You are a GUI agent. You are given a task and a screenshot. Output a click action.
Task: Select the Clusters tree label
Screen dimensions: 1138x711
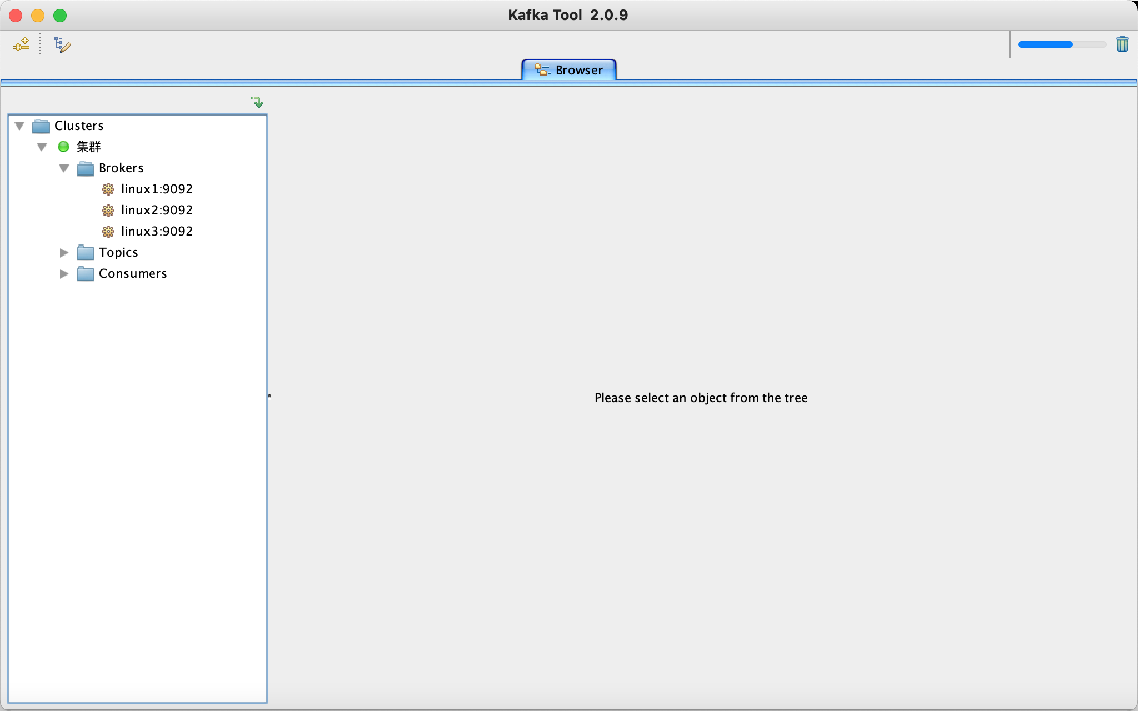click(x=79, y=126)
